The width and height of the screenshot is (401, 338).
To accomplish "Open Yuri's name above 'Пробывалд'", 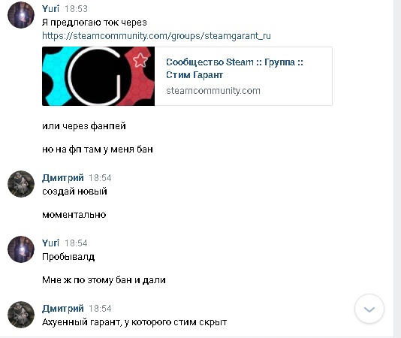I will tap(50, 243).
